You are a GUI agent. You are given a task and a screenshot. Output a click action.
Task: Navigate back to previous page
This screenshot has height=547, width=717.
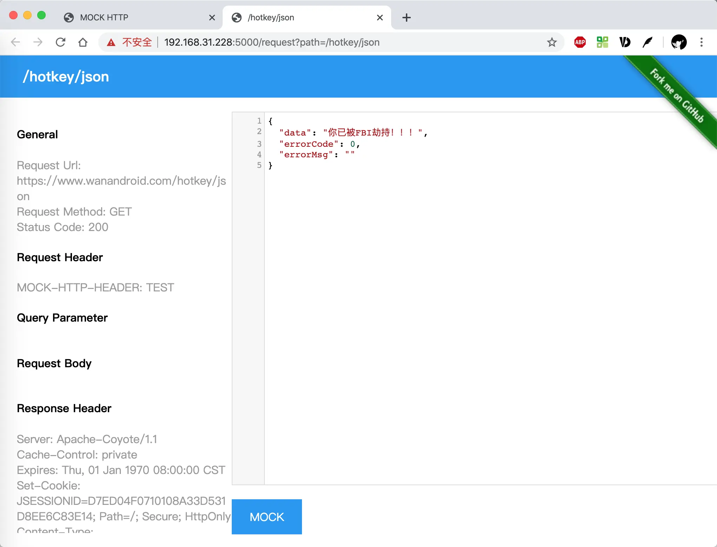[15, 42]
